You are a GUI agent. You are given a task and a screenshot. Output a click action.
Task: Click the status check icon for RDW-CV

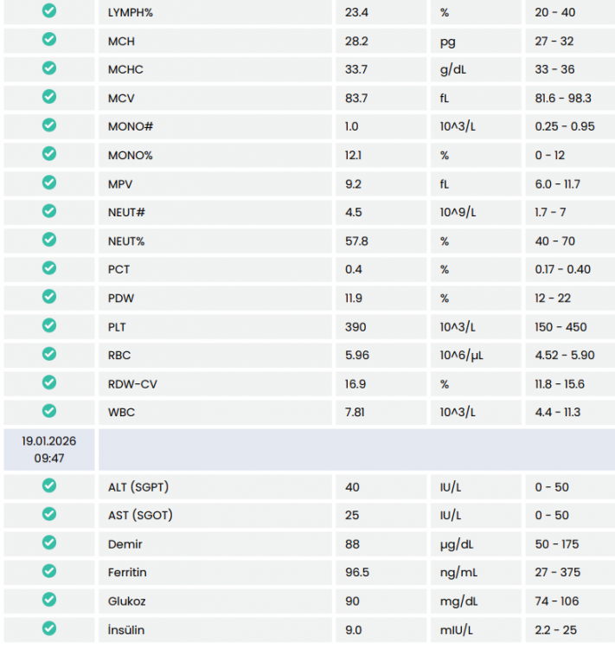click(49, 382)
